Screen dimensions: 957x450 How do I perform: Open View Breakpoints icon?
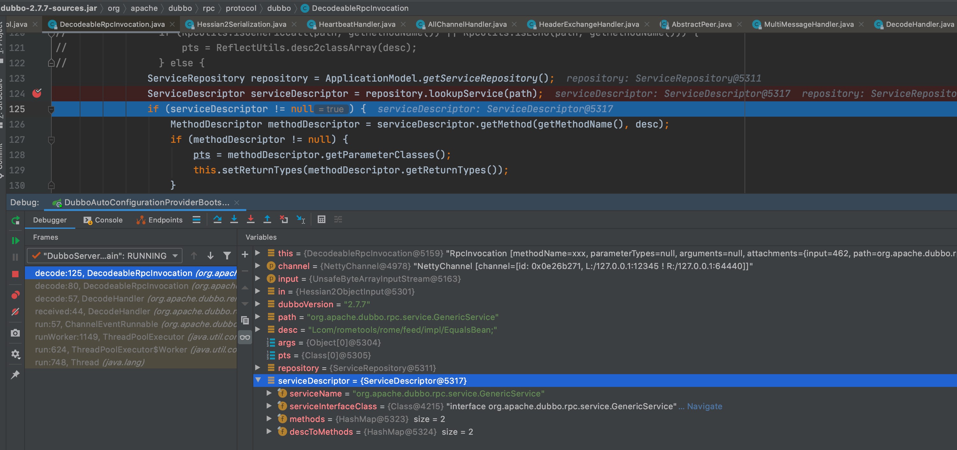point(15,295)
